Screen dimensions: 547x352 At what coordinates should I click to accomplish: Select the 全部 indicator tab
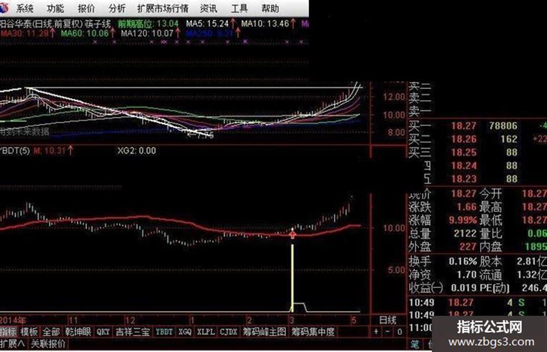52,331
